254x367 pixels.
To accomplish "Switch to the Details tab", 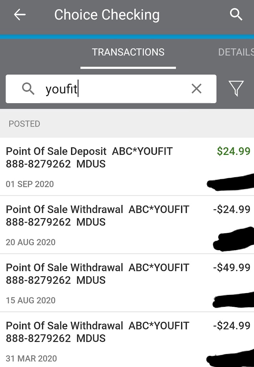I will pos(236,52).
